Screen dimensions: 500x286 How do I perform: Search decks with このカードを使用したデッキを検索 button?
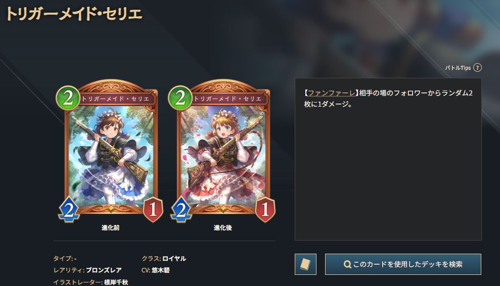click(x=403, y=264)
